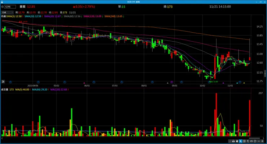
Task: Click the 14.25 price axis label
Action: coord(259,27)
